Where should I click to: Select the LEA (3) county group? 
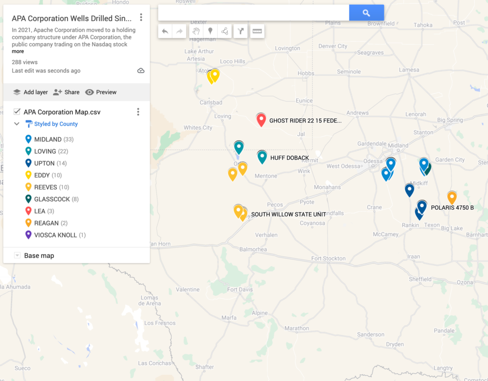(x=40, y=211)
